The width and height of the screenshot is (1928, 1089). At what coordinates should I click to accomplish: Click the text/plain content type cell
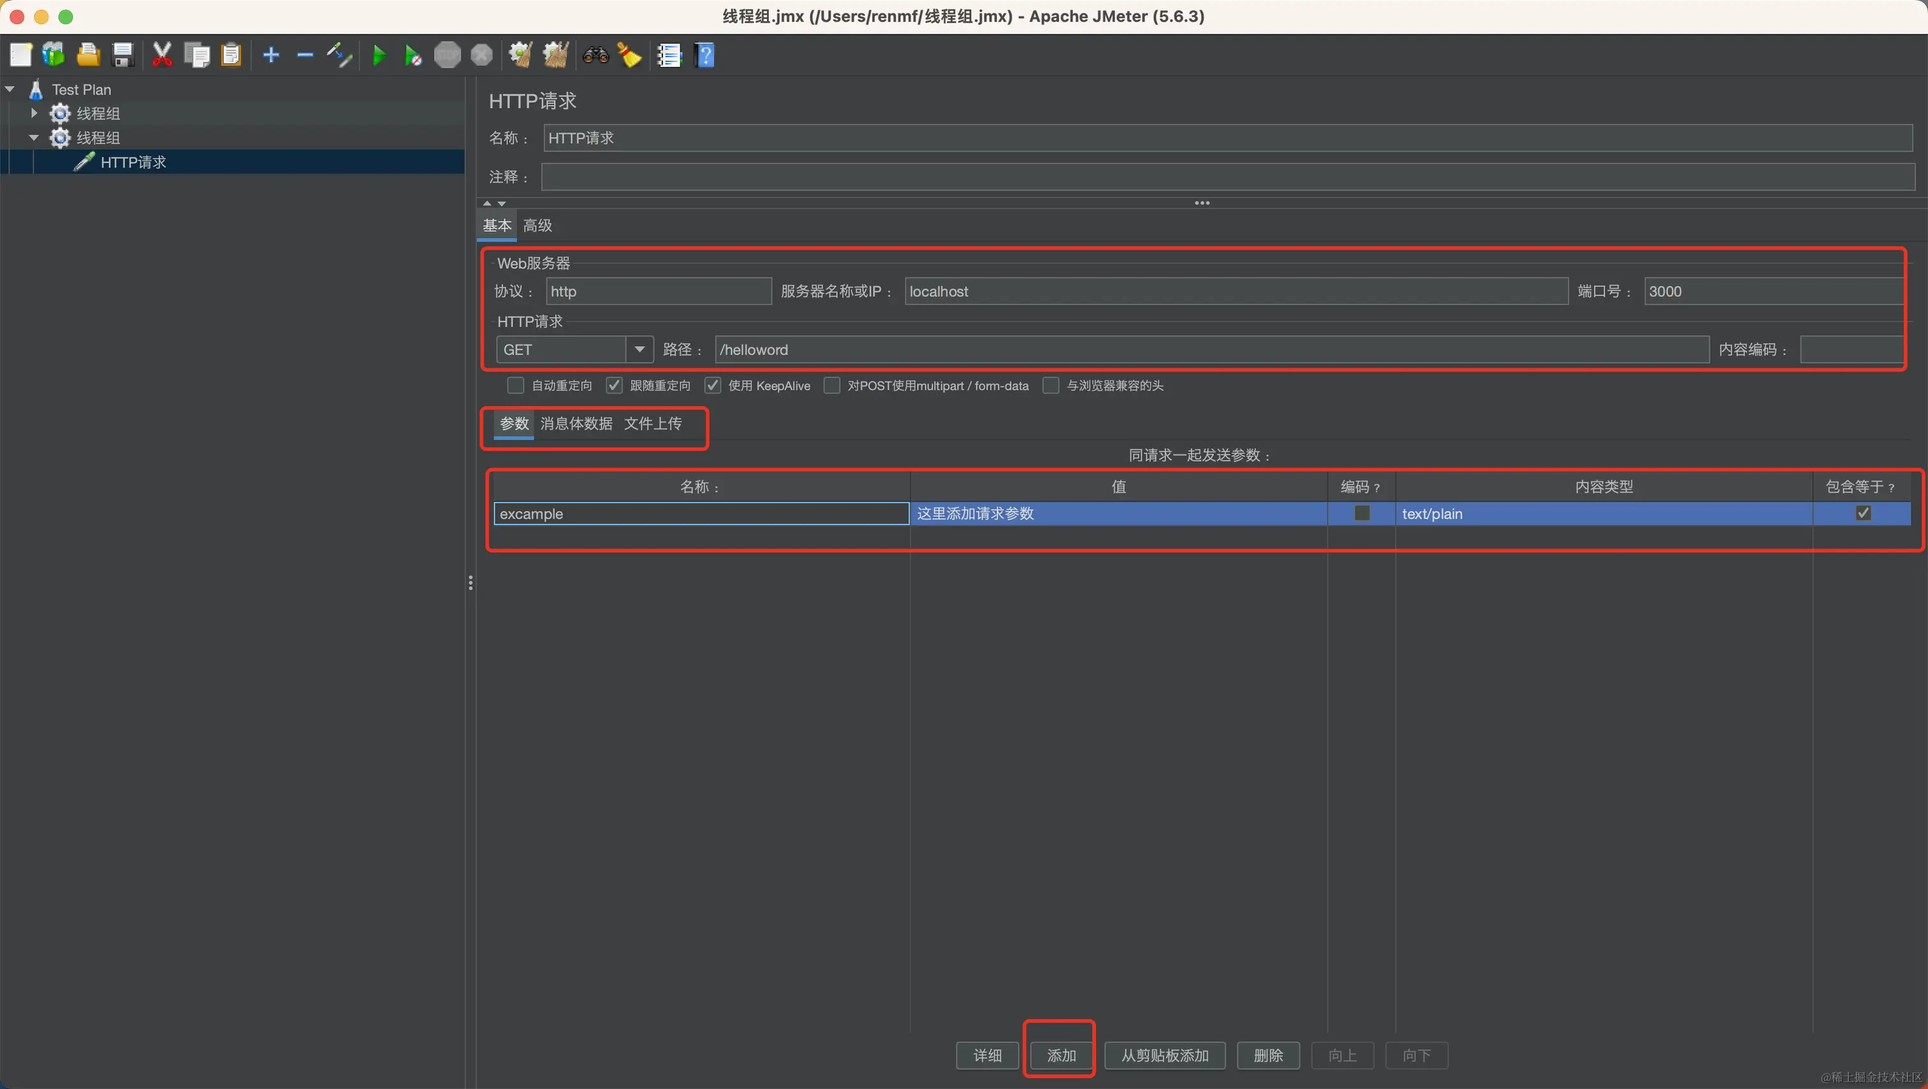pyautogui.click(x=1604, y=513)
